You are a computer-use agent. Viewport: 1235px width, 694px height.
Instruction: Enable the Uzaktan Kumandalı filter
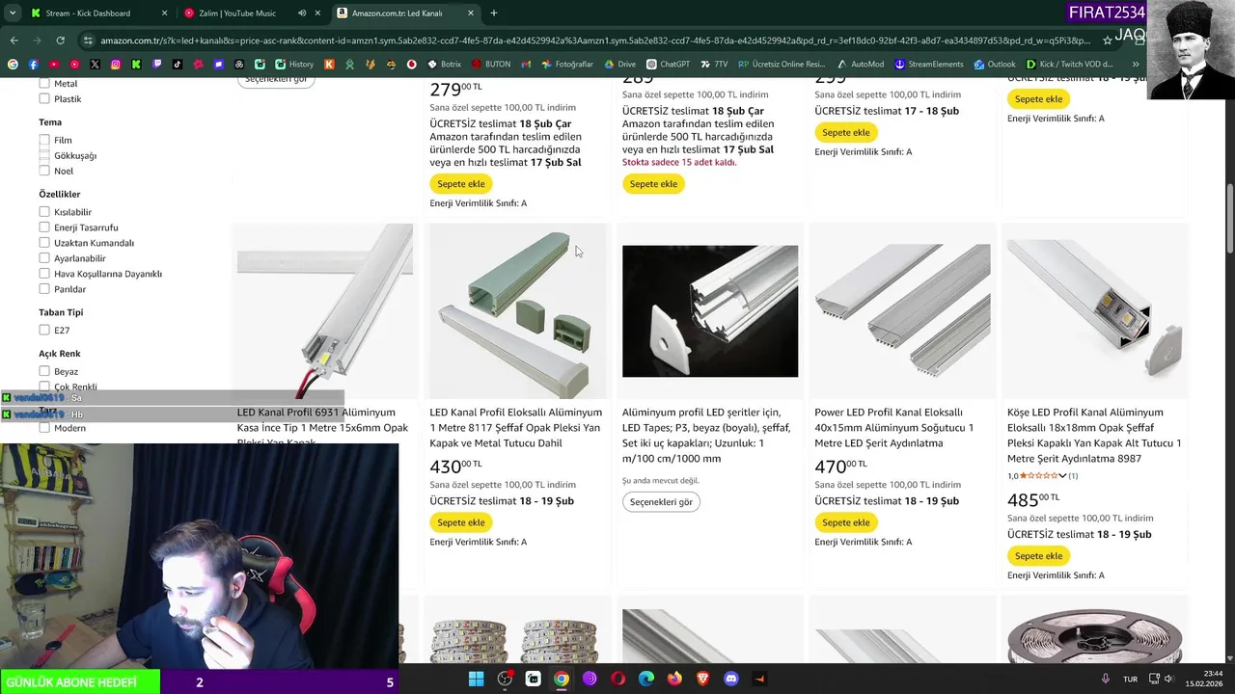(x=44, y=243)
